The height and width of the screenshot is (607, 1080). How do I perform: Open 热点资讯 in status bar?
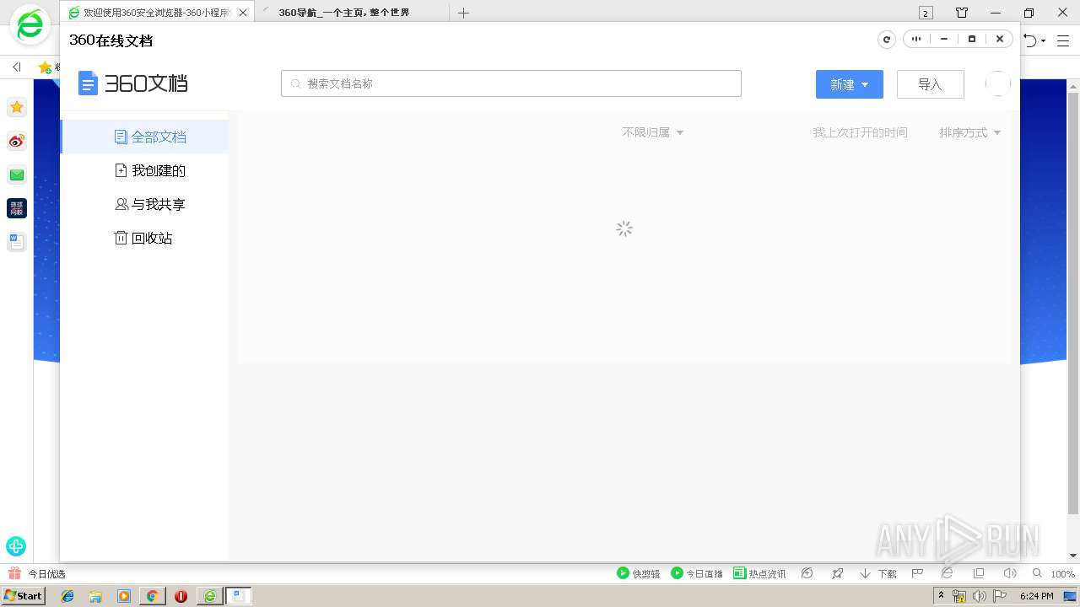759,573
